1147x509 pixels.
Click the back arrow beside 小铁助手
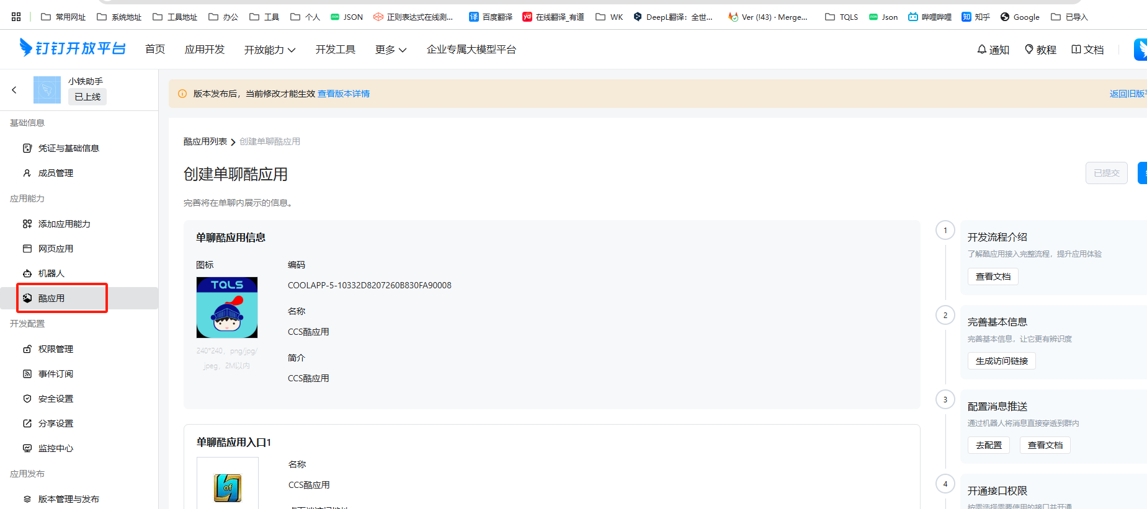coord(14,90)
